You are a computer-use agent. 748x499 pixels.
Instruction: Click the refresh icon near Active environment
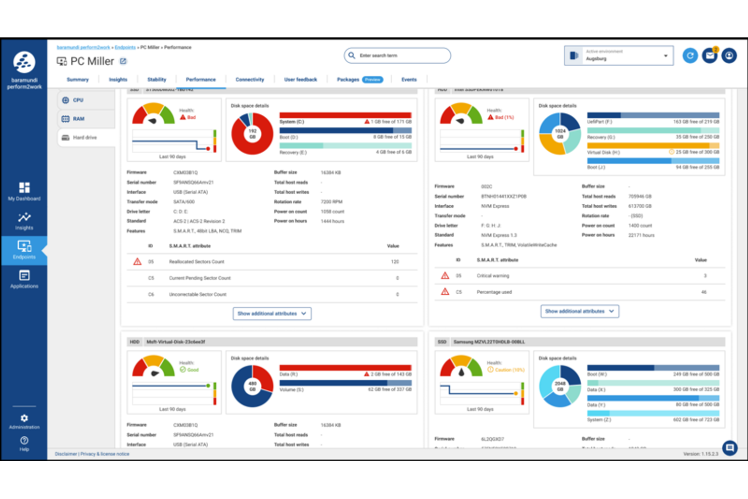click(x=690, y=56)
